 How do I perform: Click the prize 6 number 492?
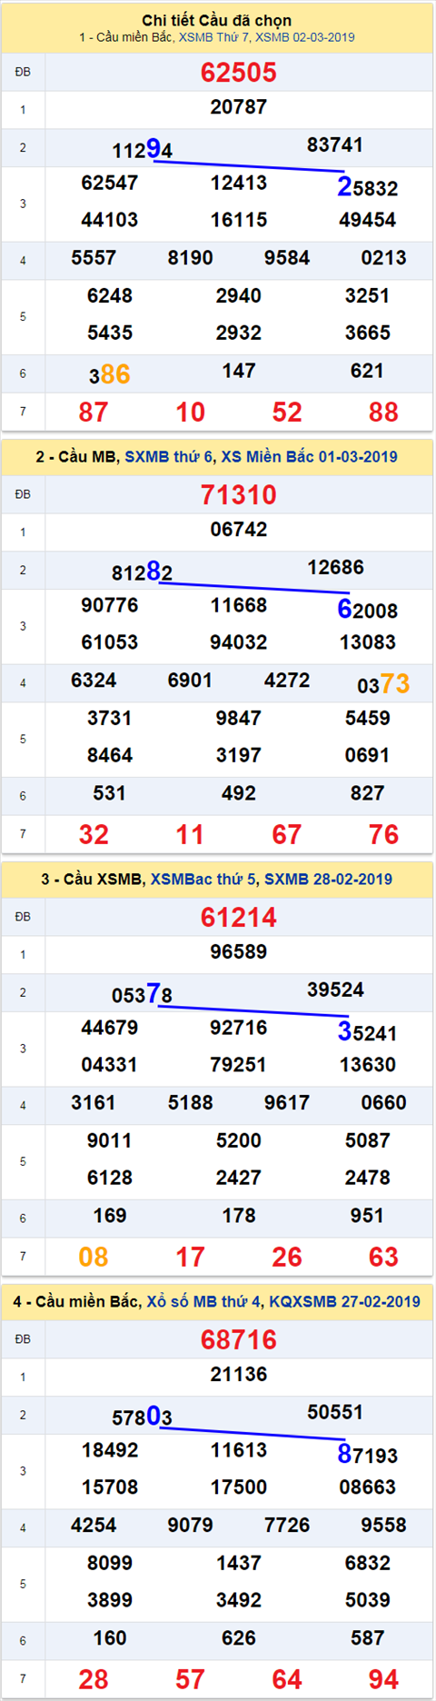pyautogui.click(x=239, y=793)
